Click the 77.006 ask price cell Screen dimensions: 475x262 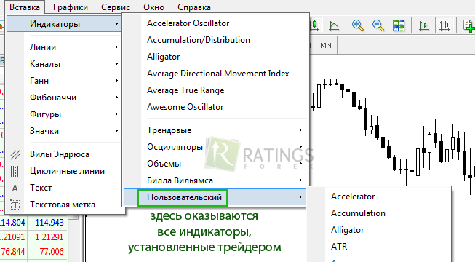(x=47, y=251)
